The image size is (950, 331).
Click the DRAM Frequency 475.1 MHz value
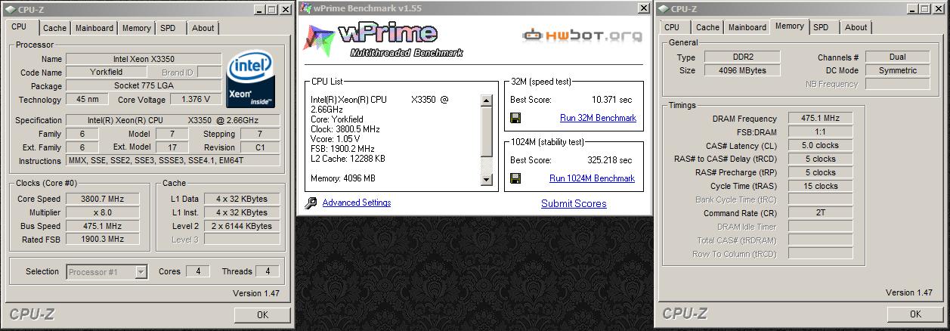(821, 118)
